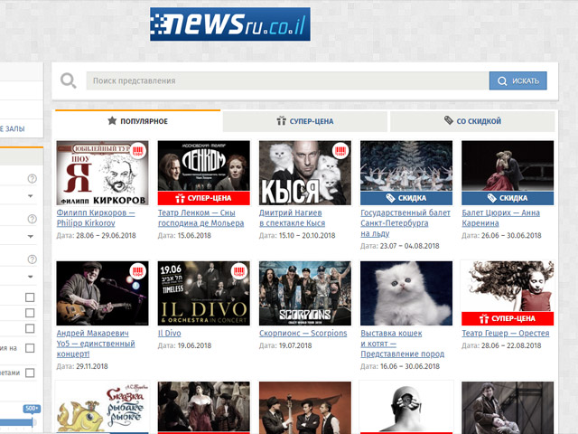The height and width of the screenshot is (434, 578).
Task: Click the magnifying glass search icon
Action: [x=68, y=81]
